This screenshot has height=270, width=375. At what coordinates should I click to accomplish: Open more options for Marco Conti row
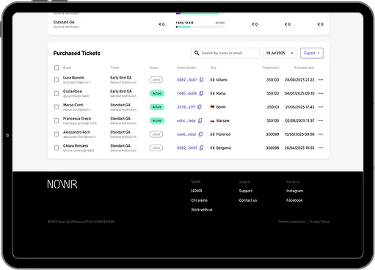tap(321, 107)
